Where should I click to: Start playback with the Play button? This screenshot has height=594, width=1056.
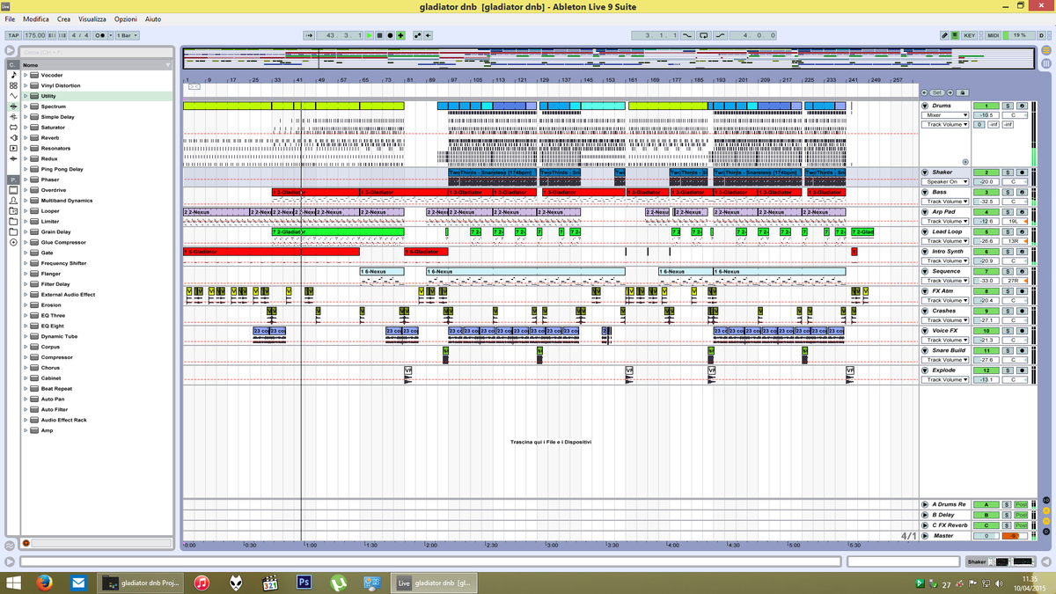coord(369,35)
